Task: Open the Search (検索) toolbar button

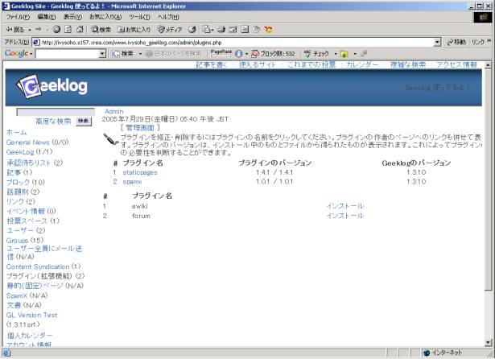Action: coord(101,30)
